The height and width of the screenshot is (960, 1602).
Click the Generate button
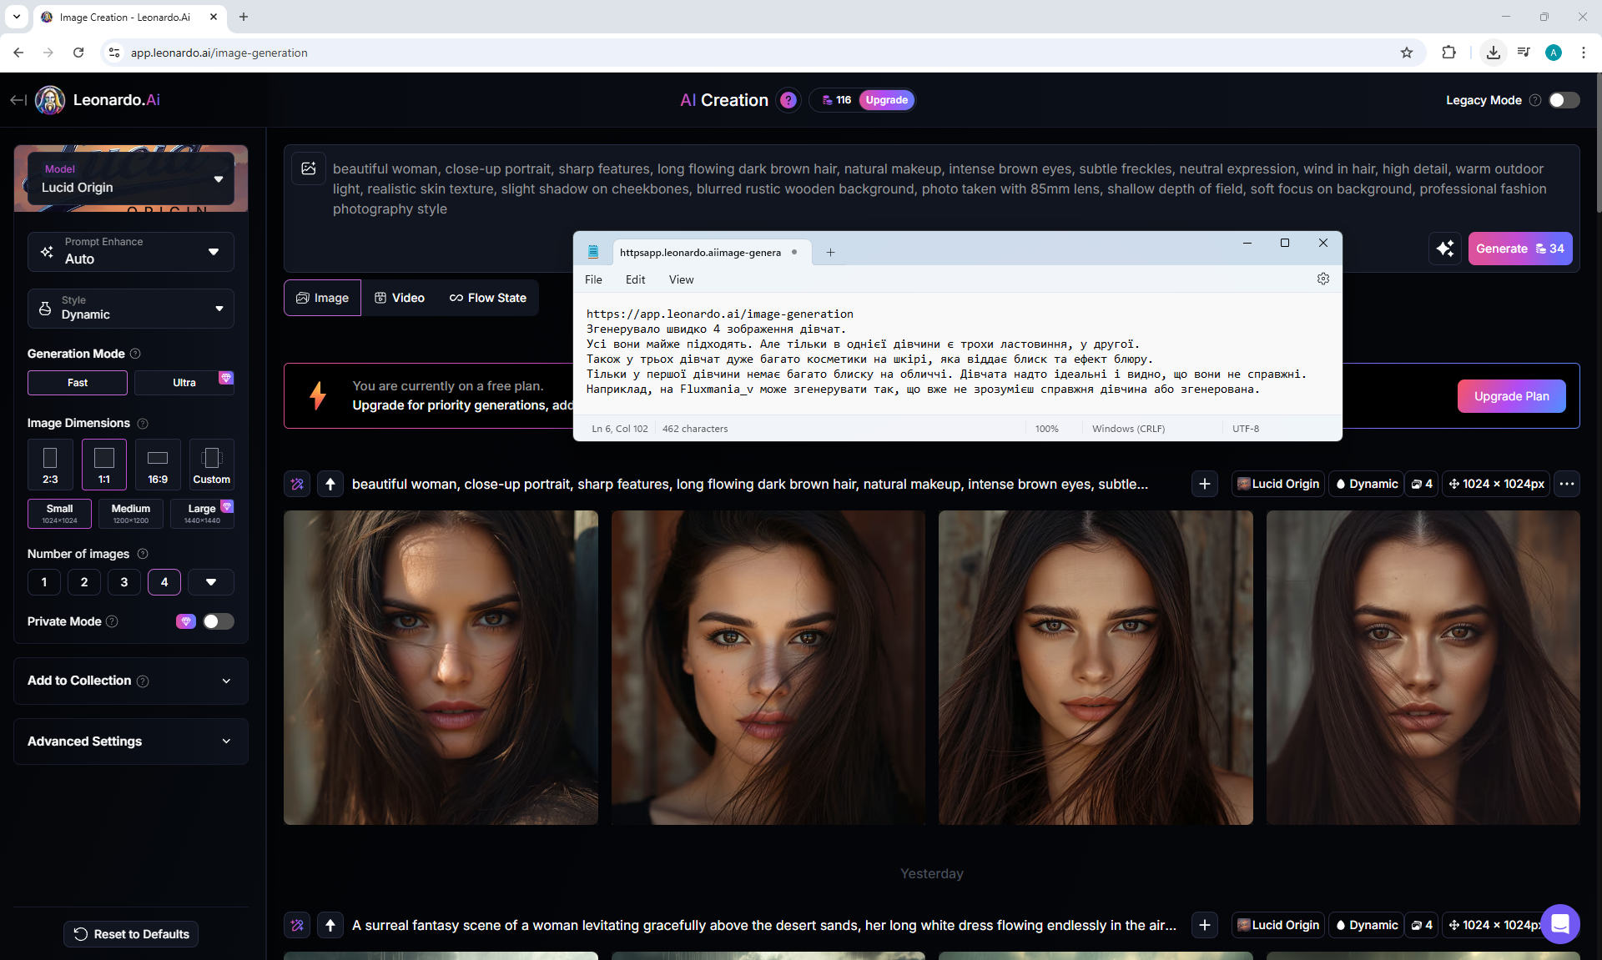coord(1519,249)
